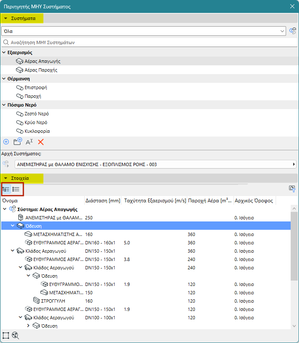Click the Διάσταση [mm] column header

[x=103, y=201]
